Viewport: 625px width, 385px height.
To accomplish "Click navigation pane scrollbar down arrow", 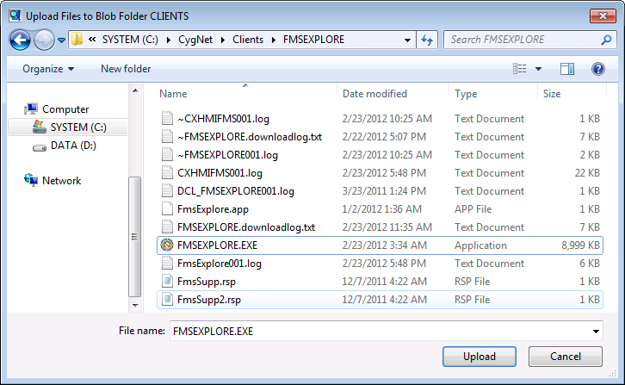I will pos(135,305).
